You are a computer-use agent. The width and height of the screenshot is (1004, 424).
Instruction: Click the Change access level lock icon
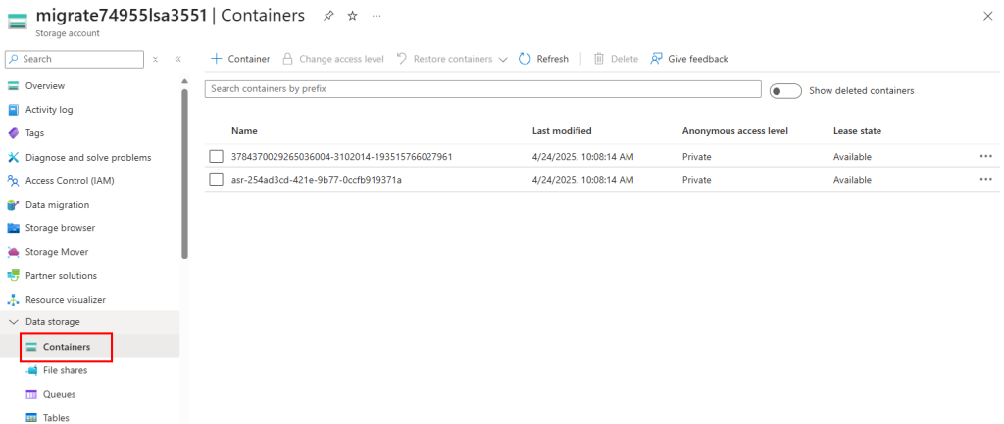[x=288, y=59]
